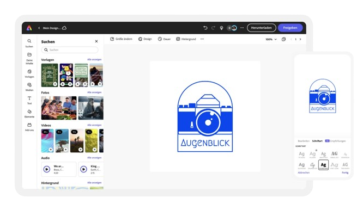The image size is (363, 204).
Task: Close the Suchen panel
Action: coord(96,41)
